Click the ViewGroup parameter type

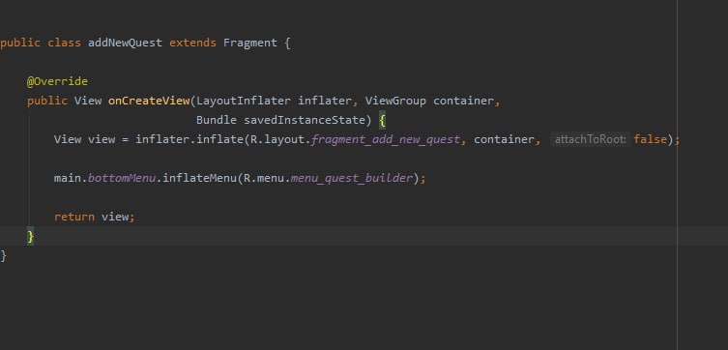coord(395,101)
